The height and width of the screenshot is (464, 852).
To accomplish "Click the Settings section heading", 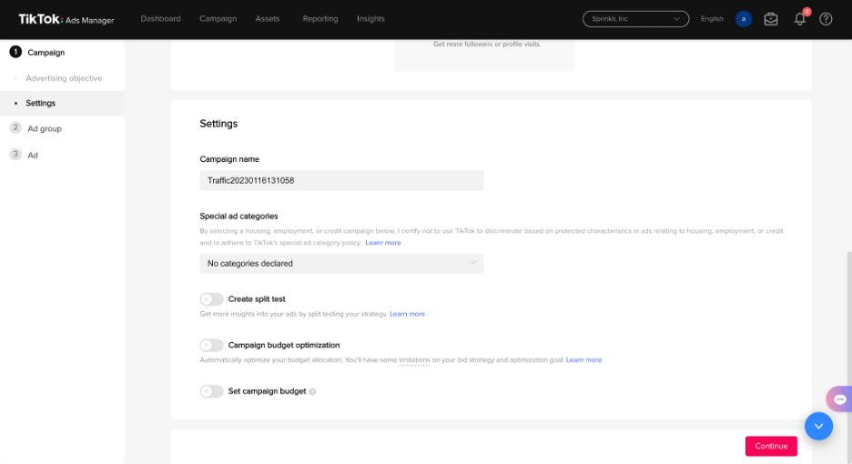I will 218,124.
